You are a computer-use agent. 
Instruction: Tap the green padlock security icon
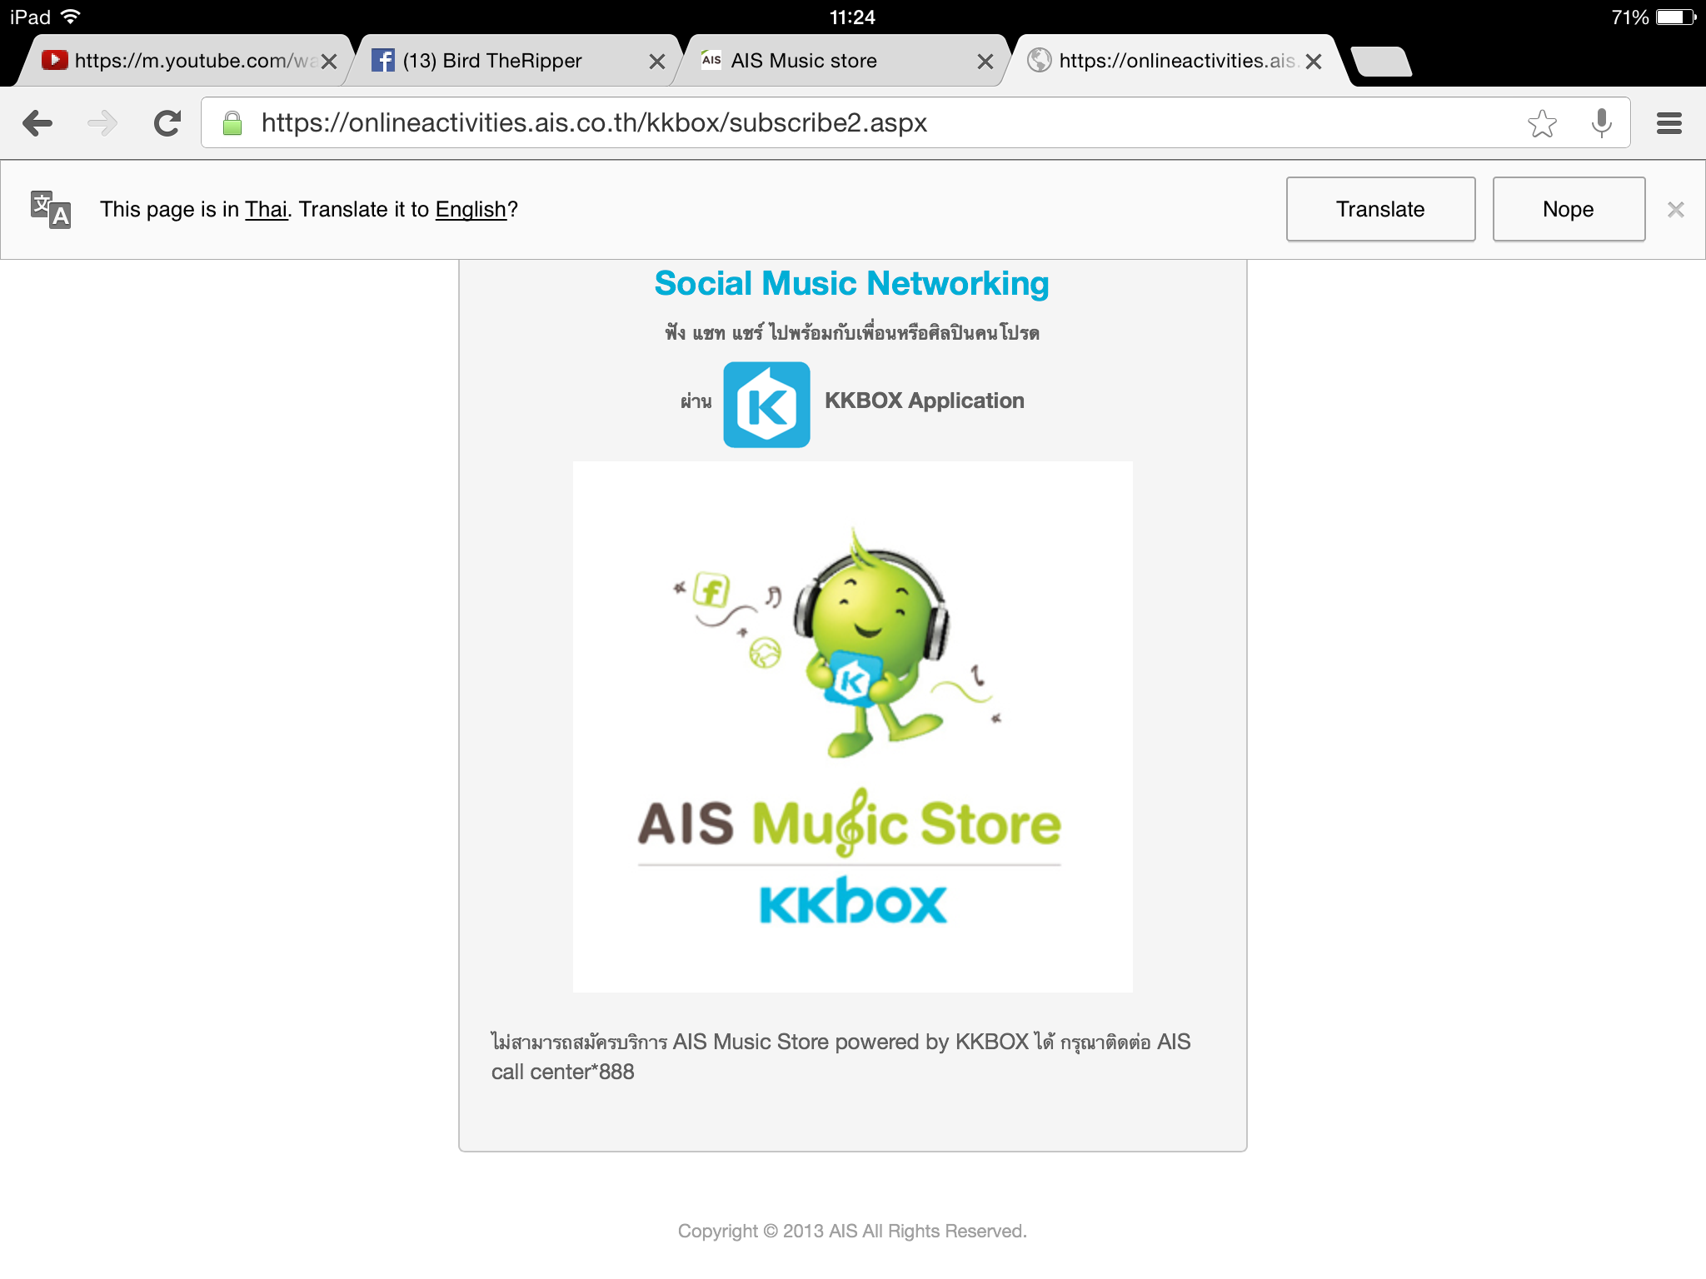point(232,123)
